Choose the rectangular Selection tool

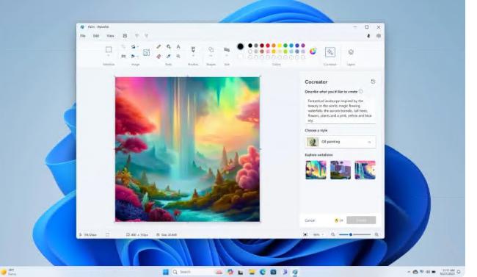click(x=109, y=49)
